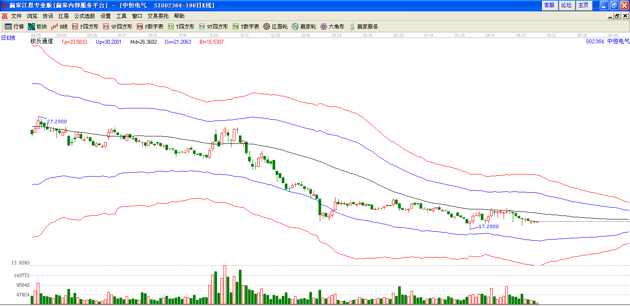
Task: Open the 六角形 hexagon tool
Action: click(x=332, y=27)
